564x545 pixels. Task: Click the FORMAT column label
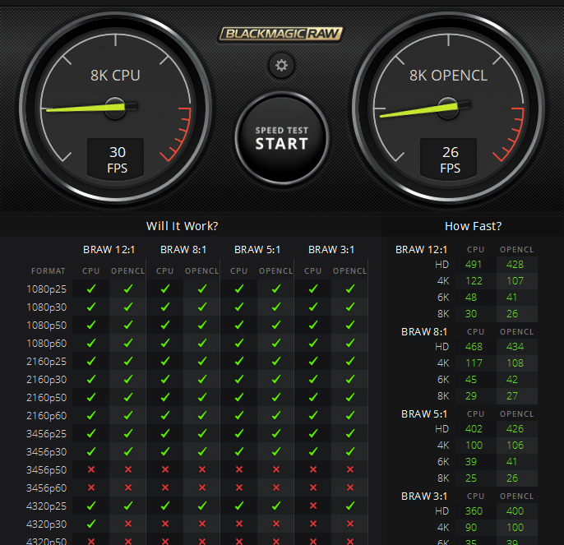point(49,271)
